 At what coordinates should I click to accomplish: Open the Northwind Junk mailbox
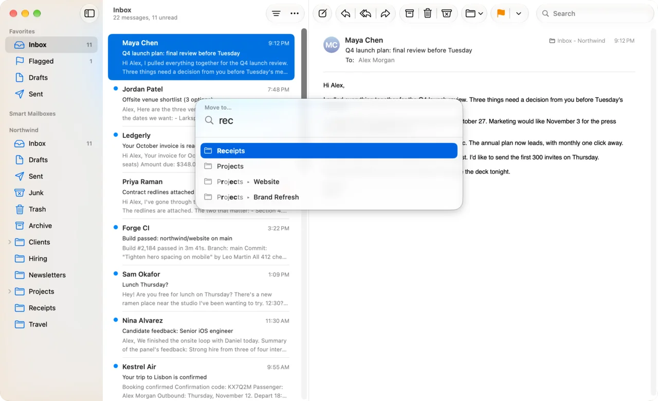51,193
